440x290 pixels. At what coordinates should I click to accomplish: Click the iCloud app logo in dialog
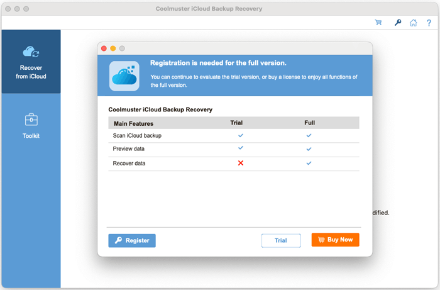124,76
